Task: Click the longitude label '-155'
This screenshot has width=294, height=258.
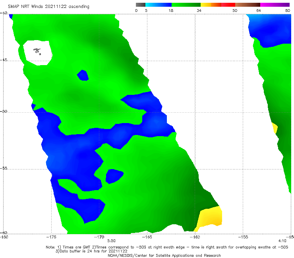Action: 243,237
